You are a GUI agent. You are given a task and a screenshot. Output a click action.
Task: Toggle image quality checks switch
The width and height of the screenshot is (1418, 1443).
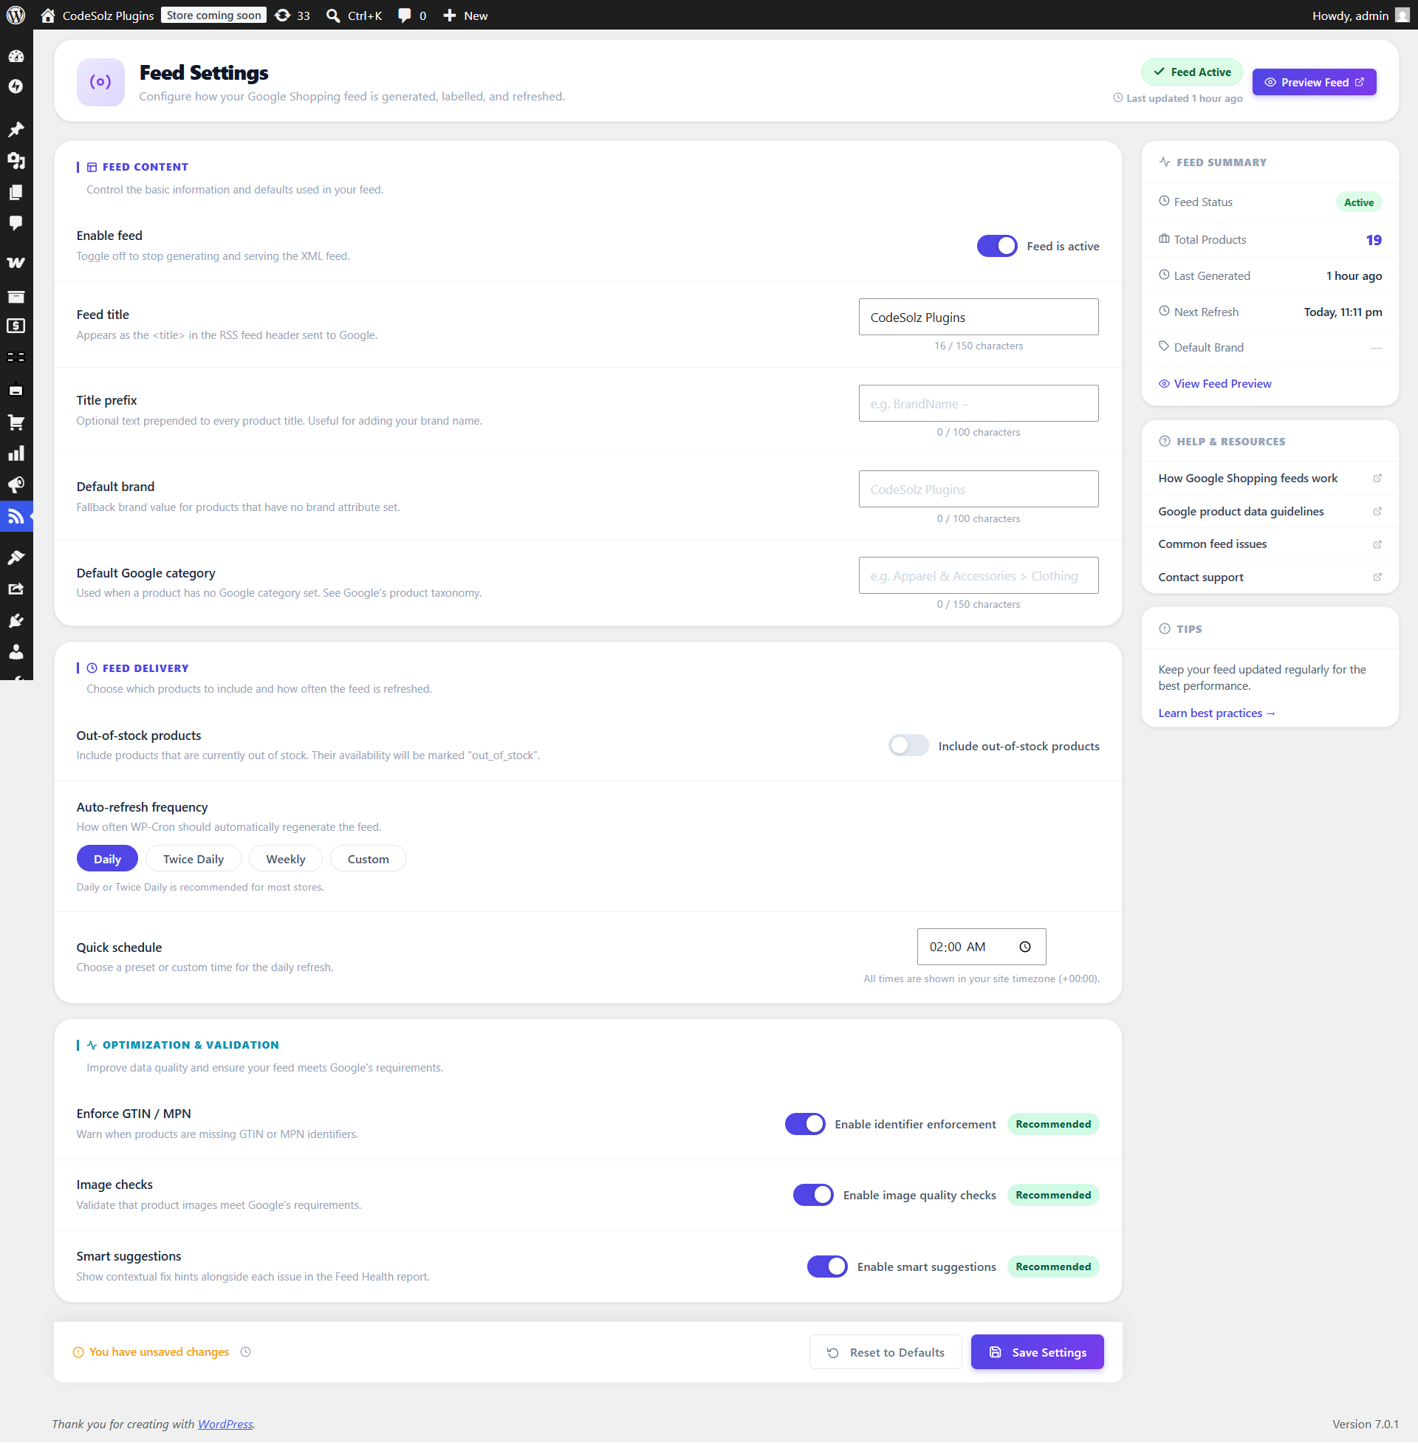tap(813, 1195)
